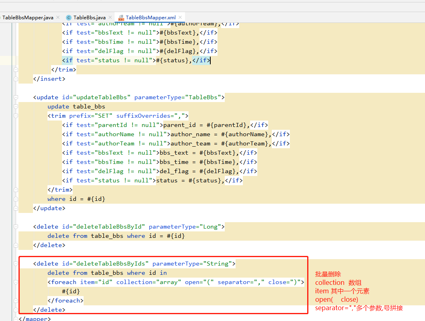Collapse fold marker beside </mapper>
Viewport: 425px width, 321px height.
pos(16,319)
